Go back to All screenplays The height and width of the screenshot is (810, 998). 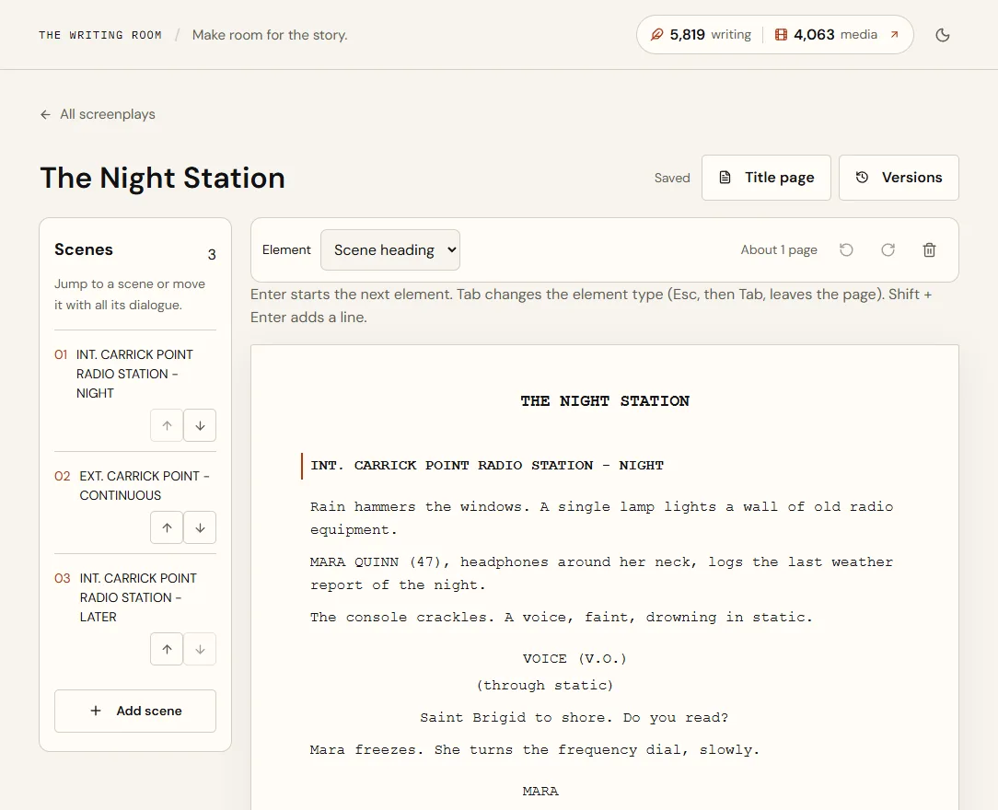(98, 114)
